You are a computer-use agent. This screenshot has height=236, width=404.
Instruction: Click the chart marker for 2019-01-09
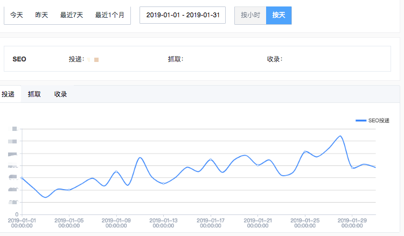tap(116, 172)
